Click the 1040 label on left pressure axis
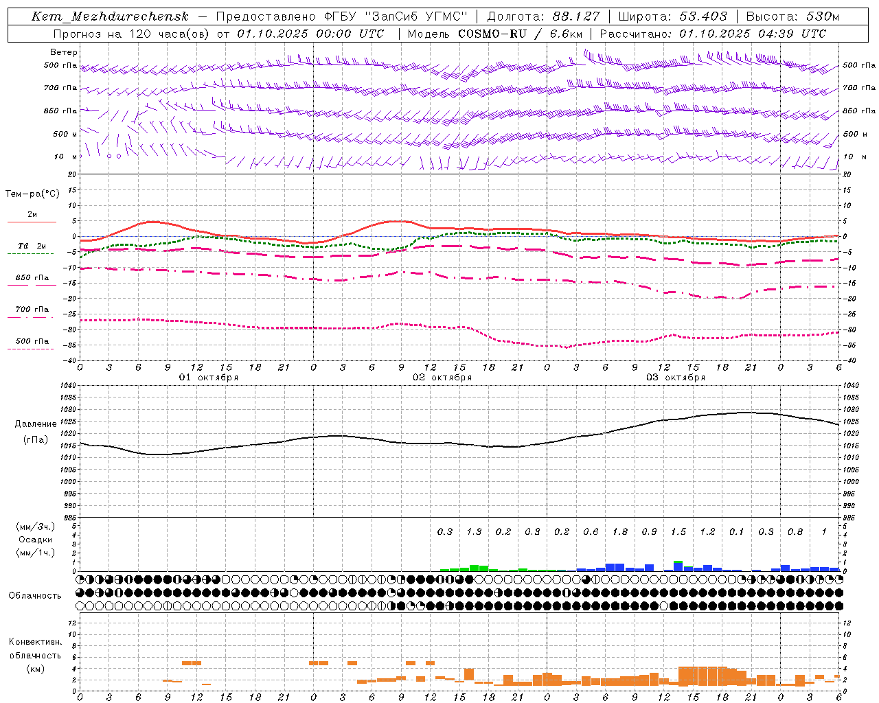The width and height of the screenshot is (879, 703). [67, 386]
